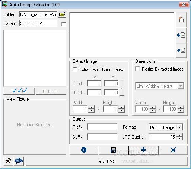Viewport: 191px width, 169px height.
Task: Open settings with hammer tools icon
Action: click(x=8, y=161)
